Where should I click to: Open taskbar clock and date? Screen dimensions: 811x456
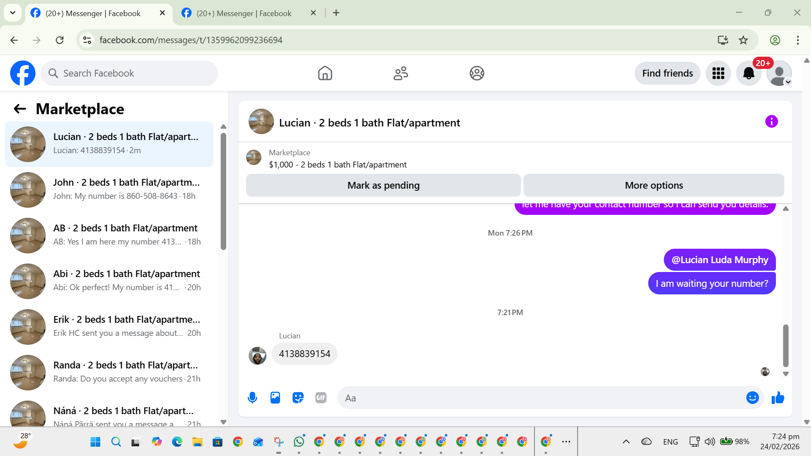(779, 442)
